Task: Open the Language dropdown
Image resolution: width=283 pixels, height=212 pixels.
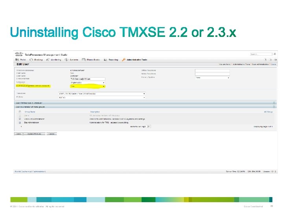Action: click(x=88, y=82)
